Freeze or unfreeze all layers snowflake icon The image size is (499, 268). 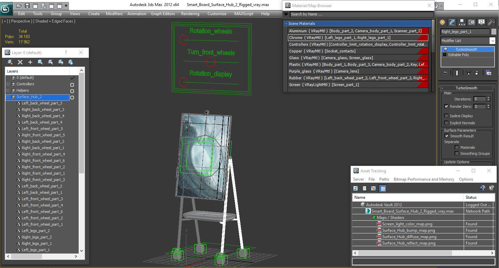coord(71,62)
